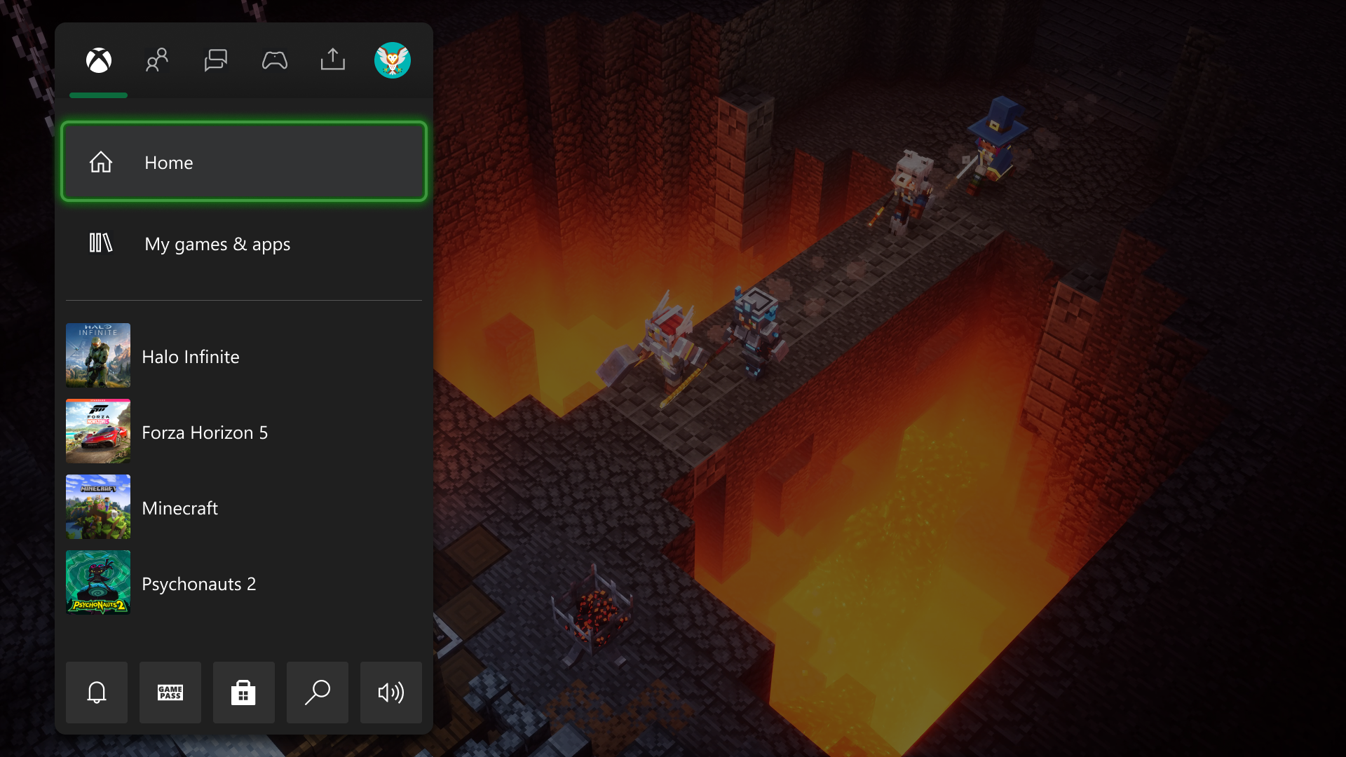
Task: Expand the Forza Horizon 5 game options
Action: 243,432
